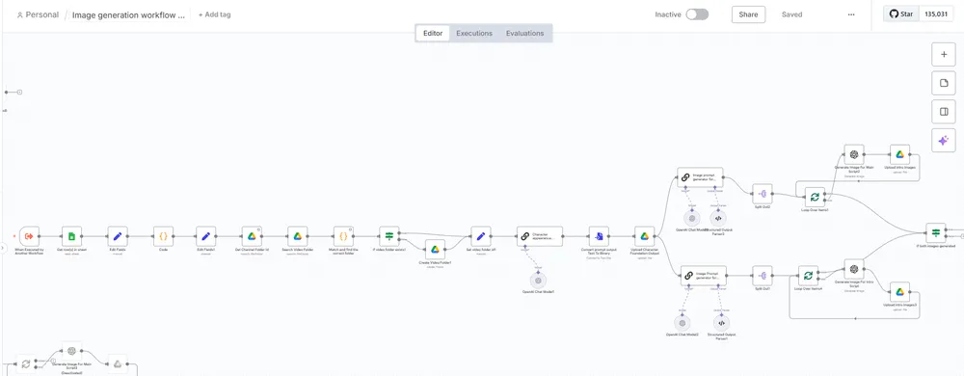
Task: Select the Search Video Folder node
Action: pyautogui.click(x=297, y=236)
